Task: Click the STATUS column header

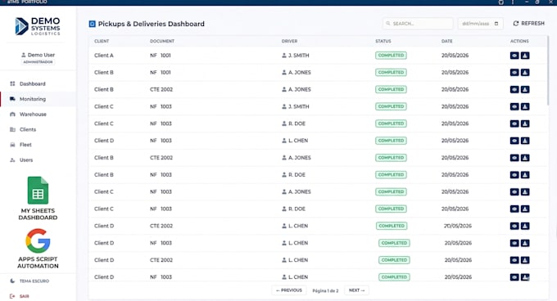Action: tap(383, 41)
